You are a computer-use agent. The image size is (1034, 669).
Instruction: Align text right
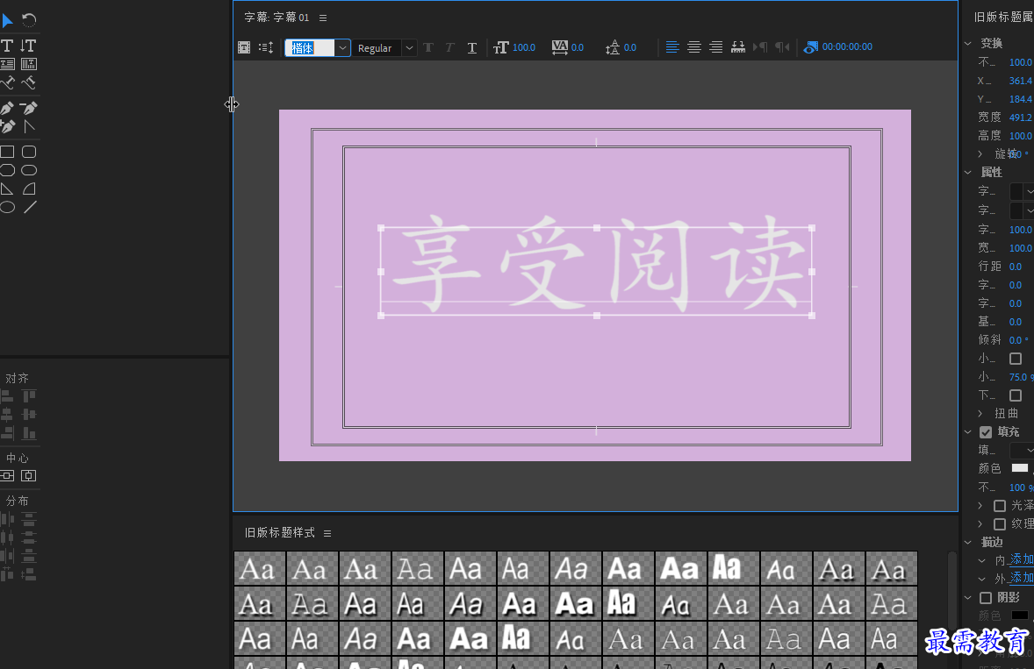pyautogui.click(x=715, y=46)
